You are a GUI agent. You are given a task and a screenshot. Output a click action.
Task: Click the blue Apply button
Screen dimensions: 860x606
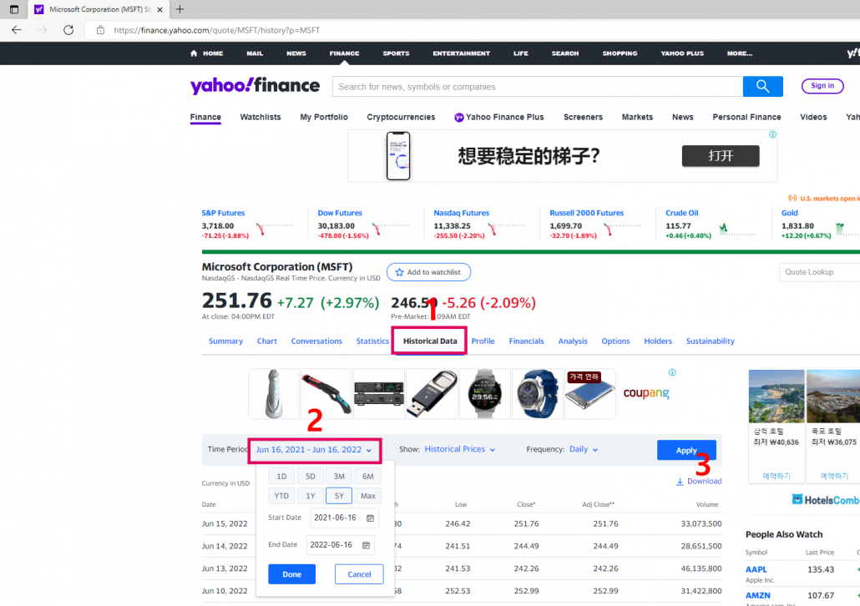[686, 449]
